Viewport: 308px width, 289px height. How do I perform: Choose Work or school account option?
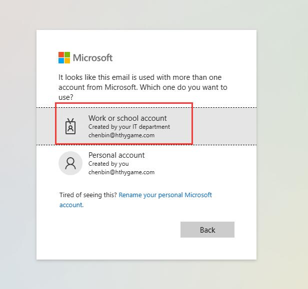point(146,126)
